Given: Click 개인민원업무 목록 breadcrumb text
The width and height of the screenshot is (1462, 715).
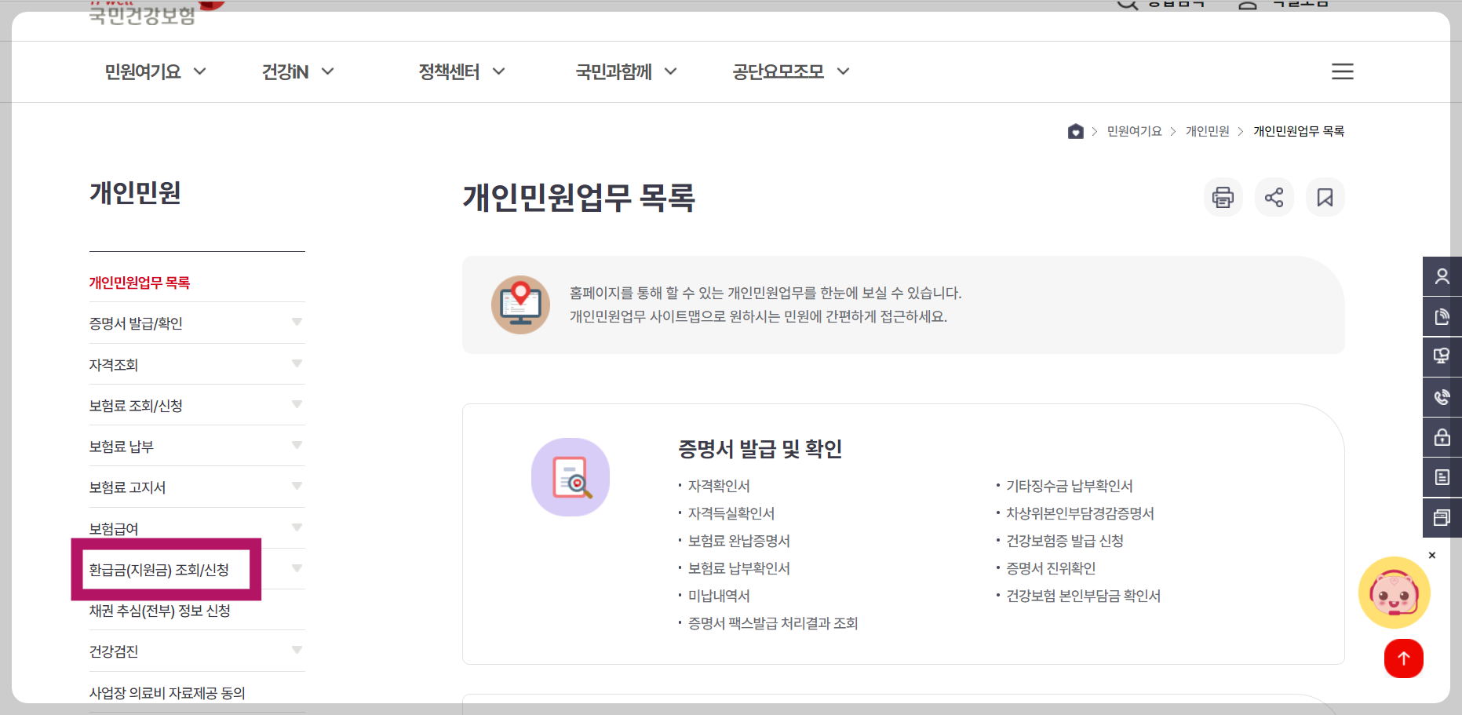Looking at the screenshot, I should 1299,131.
